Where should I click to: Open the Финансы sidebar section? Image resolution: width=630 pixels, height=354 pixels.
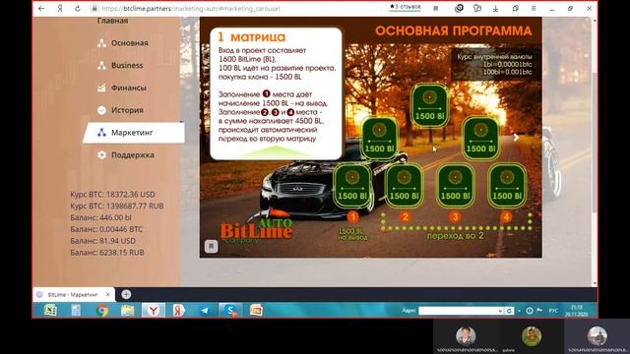pos(129,88)
